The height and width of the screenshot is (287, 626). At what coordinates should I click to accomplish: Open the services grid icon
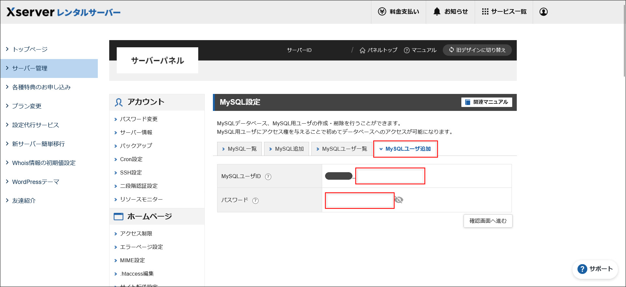[485, 12]
